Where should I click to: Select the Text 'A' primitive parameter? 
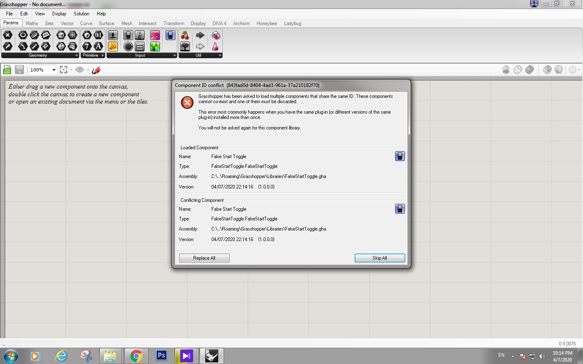(98, 47)
